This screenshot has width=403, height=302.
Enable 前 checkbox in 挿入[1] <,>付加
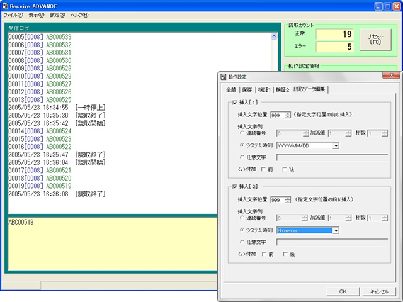coord(263,169)
